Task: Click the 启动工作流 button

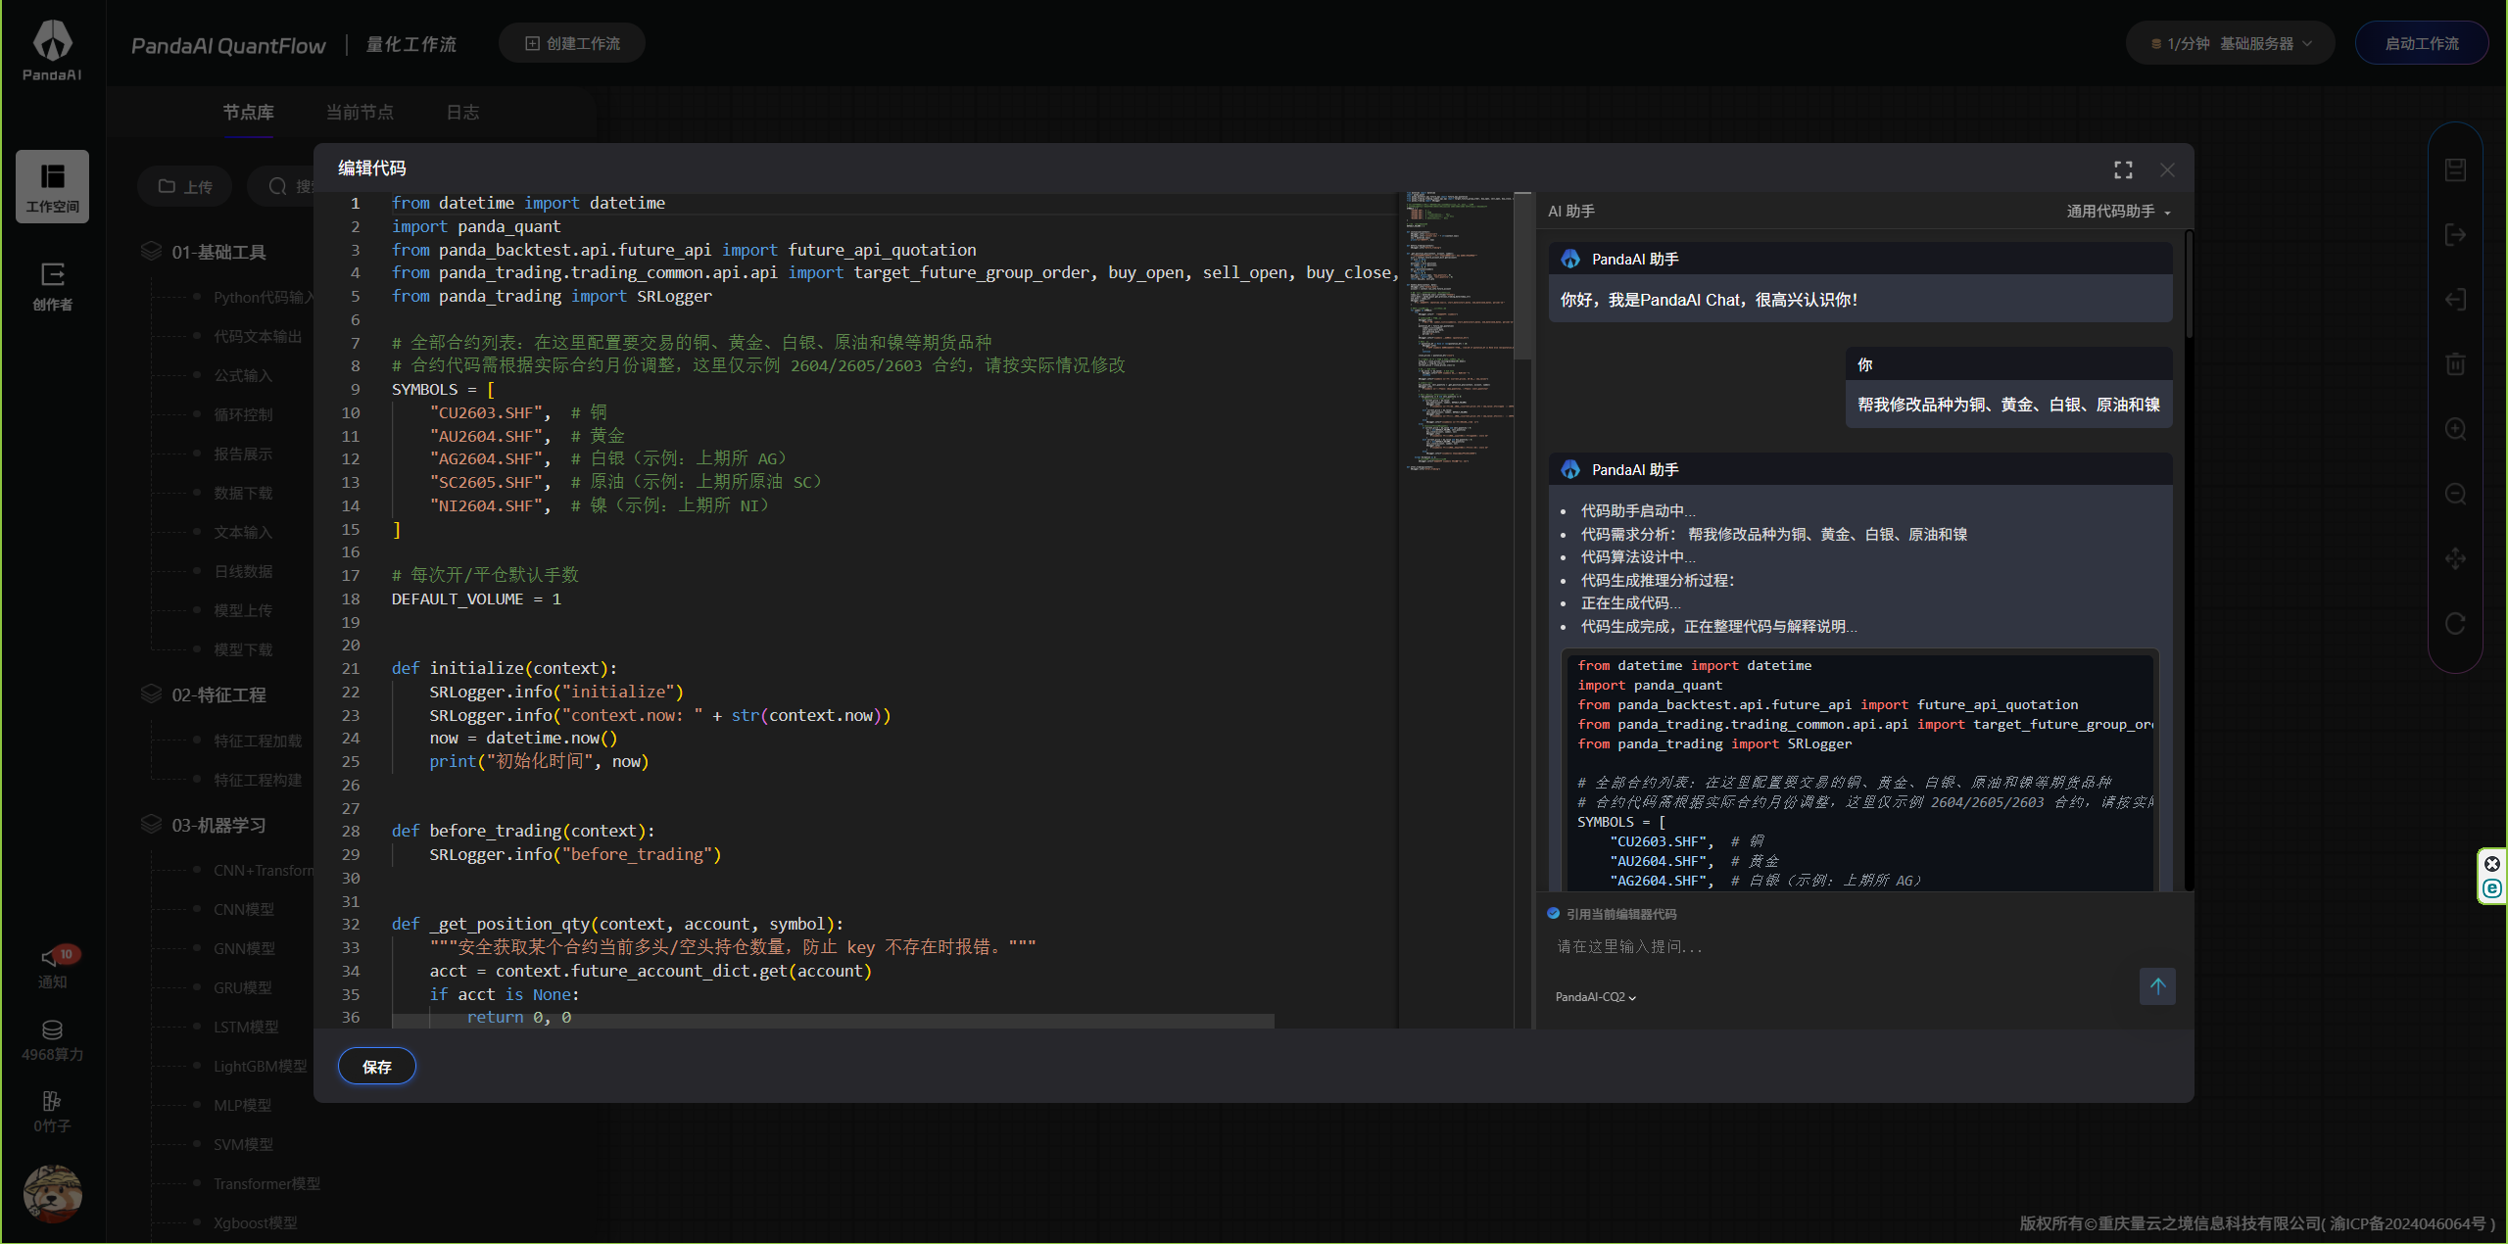Action: pyautogui.click(x=2422, y=43)
